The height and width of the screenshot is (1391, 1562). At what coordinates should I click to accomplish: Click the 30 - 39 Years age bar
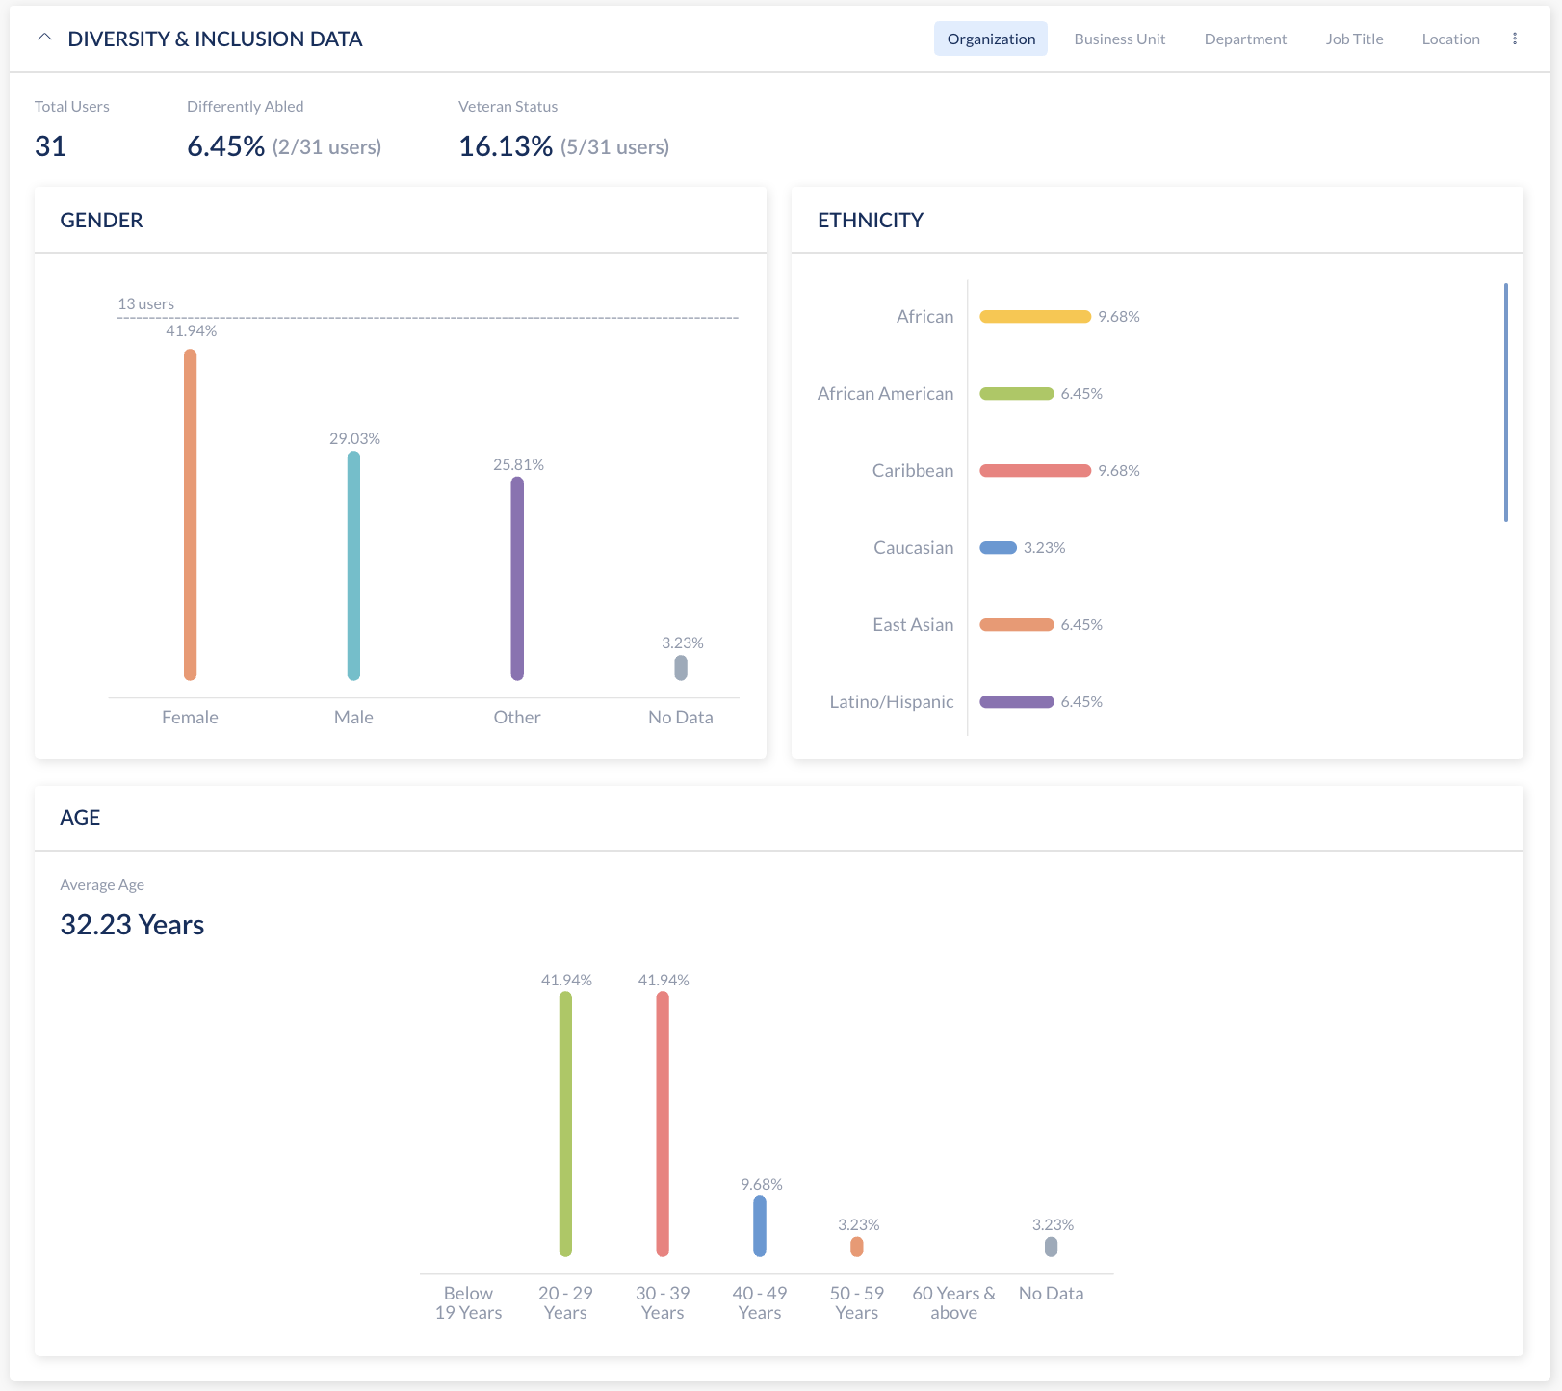[663, 1124]
